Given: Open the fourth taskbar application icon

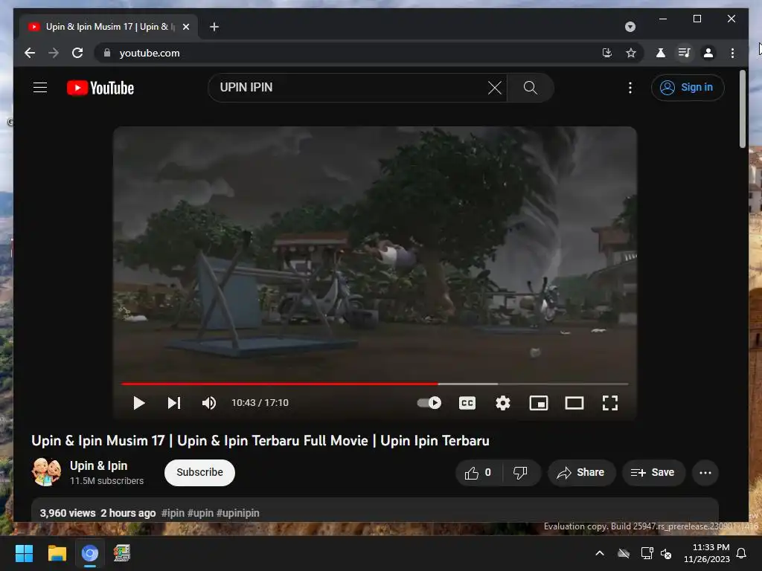Looking at the screenshot, I should [x=122, y=553].
